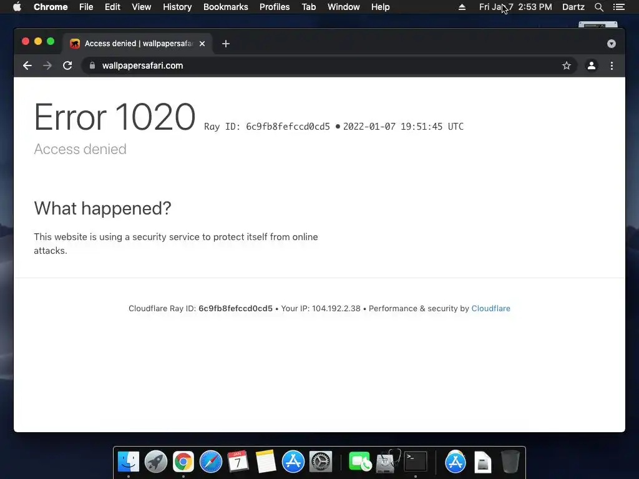Open Finder from the dock
The width and height of the screenshot is (639, 479).
click(x=129, y=462)
